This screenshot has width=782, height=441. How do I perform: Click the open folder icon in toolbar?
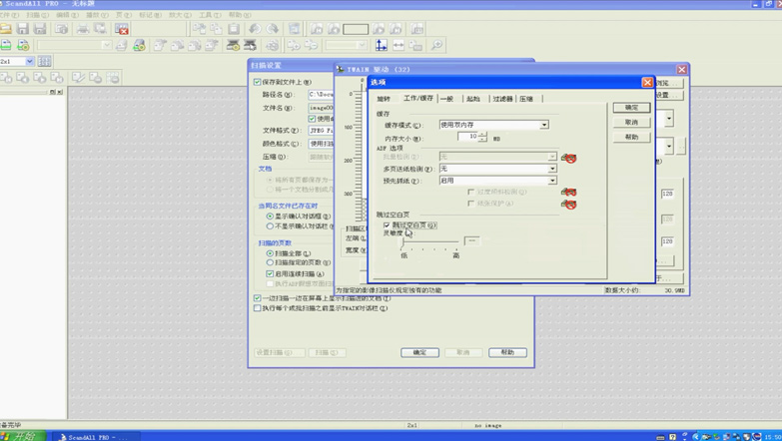7,29
